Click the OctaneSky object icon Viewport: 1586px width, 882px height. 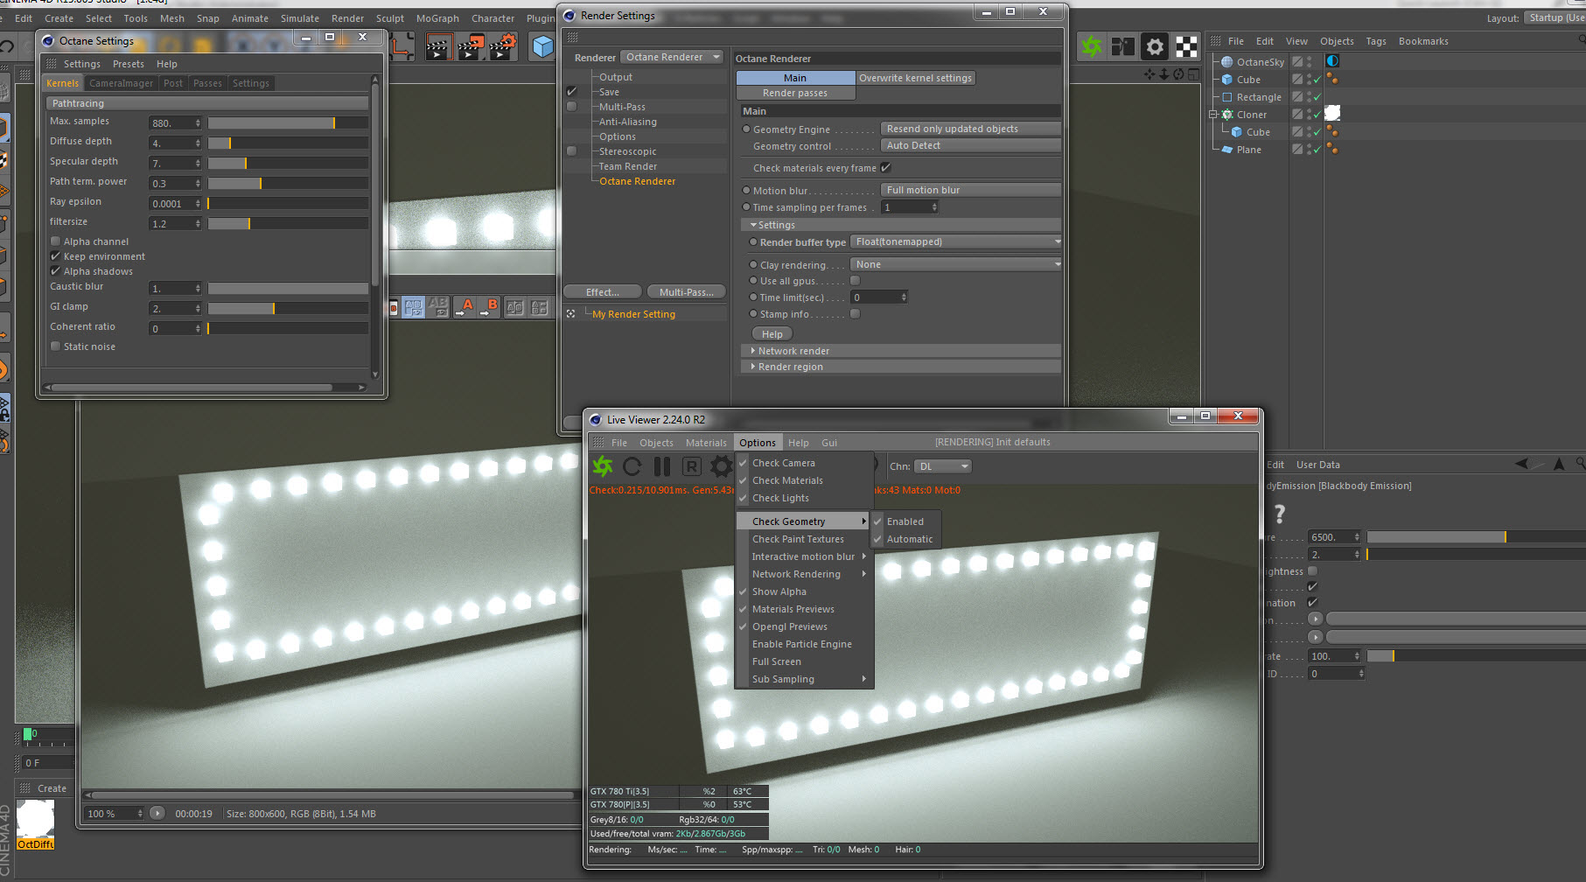1227,62
